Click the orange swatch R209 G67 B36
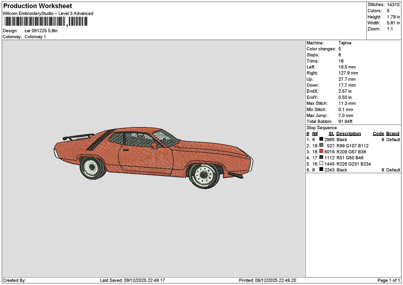Viewport: 403px width, 285px height. click(321, 151)
